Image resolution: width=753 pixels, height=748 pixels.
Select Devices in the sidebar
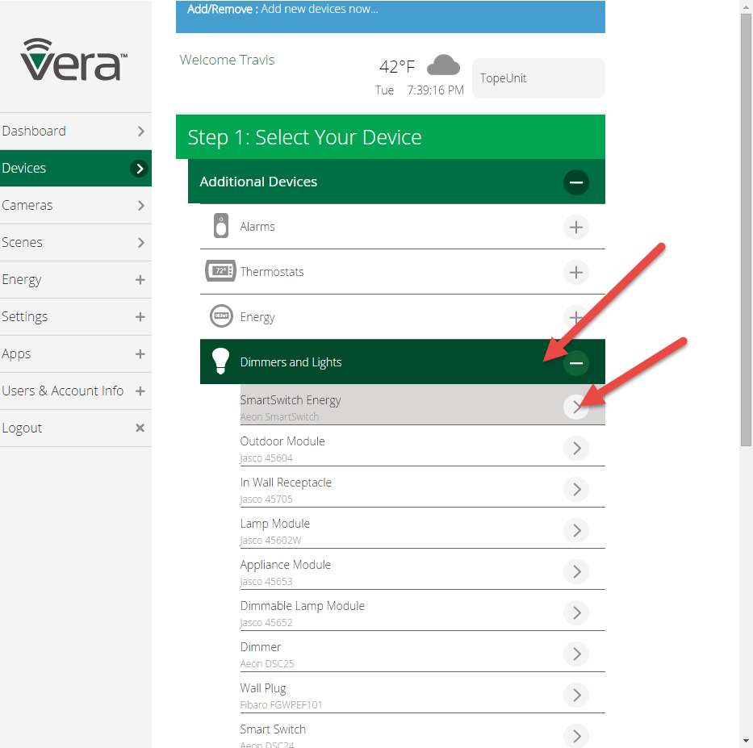[76, 168]
